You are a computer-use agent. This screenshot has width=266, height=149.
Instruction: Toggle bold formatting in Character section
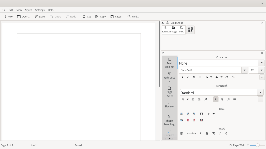click(x=182, y=77)
